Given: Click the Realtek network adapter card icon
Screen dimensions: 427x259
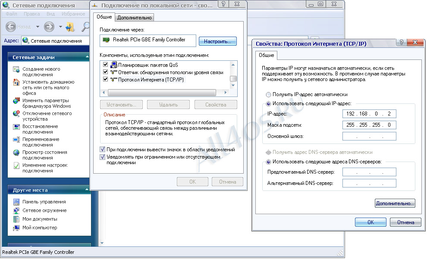Looking at the screenshot, I should [x=106, y=40].
